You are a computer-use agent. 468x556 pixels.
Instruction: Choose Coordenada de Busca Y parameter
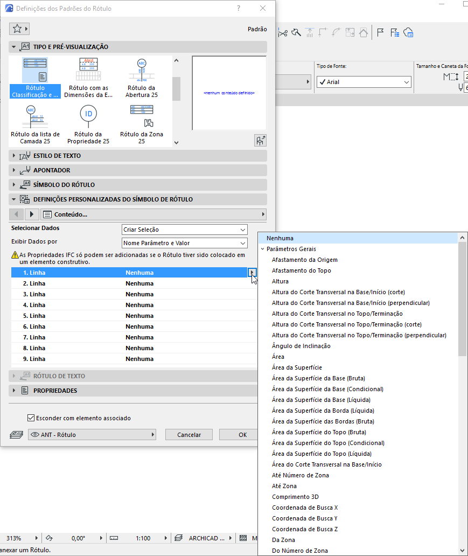pos(305,518)
